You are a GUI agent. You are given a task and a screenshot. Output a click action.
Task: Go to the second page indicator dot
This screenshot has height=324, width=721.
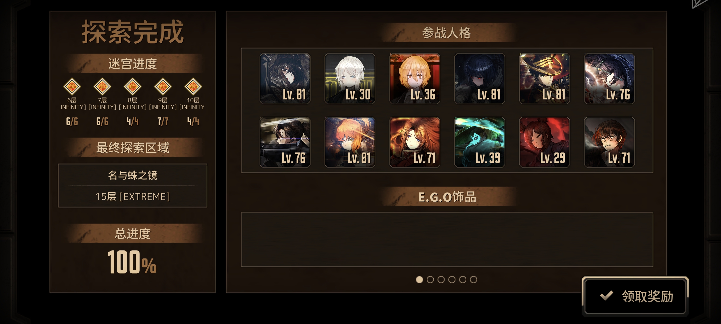[x=430, y=279]
